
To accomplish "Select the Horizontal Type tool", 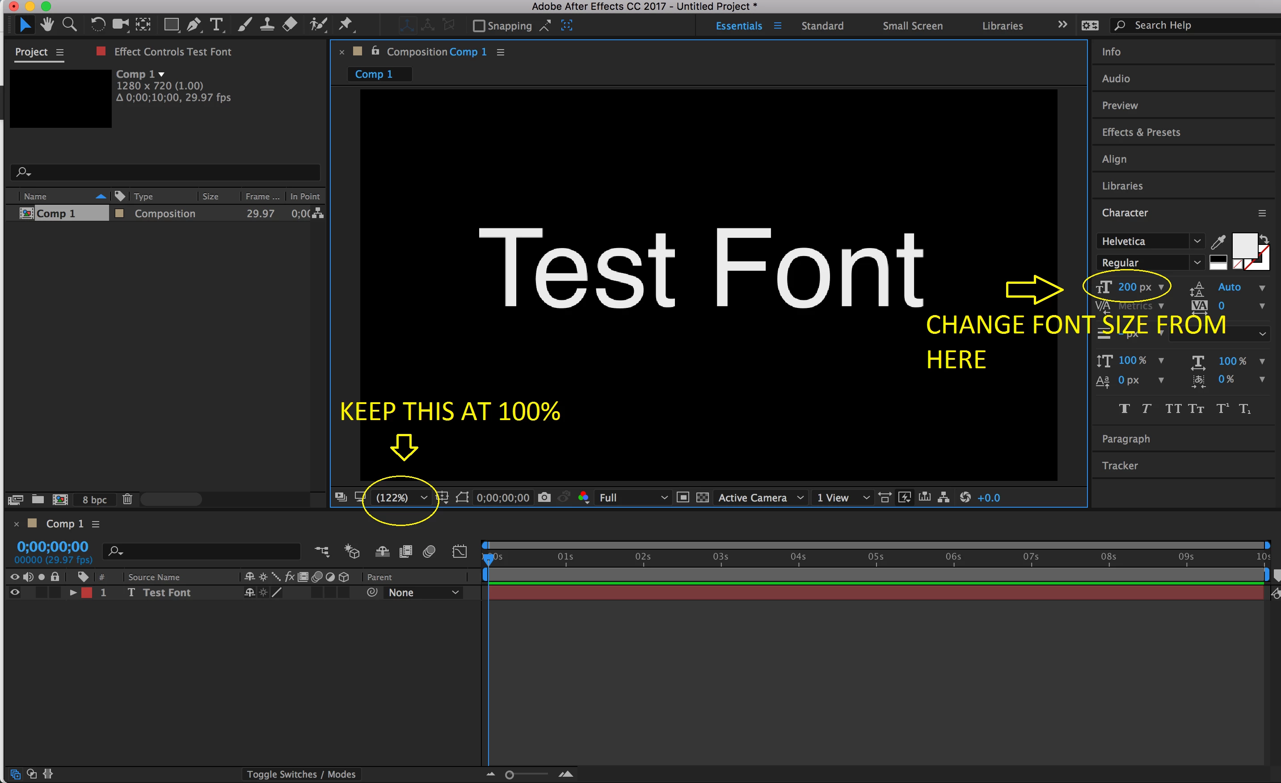I will point(216,25).
